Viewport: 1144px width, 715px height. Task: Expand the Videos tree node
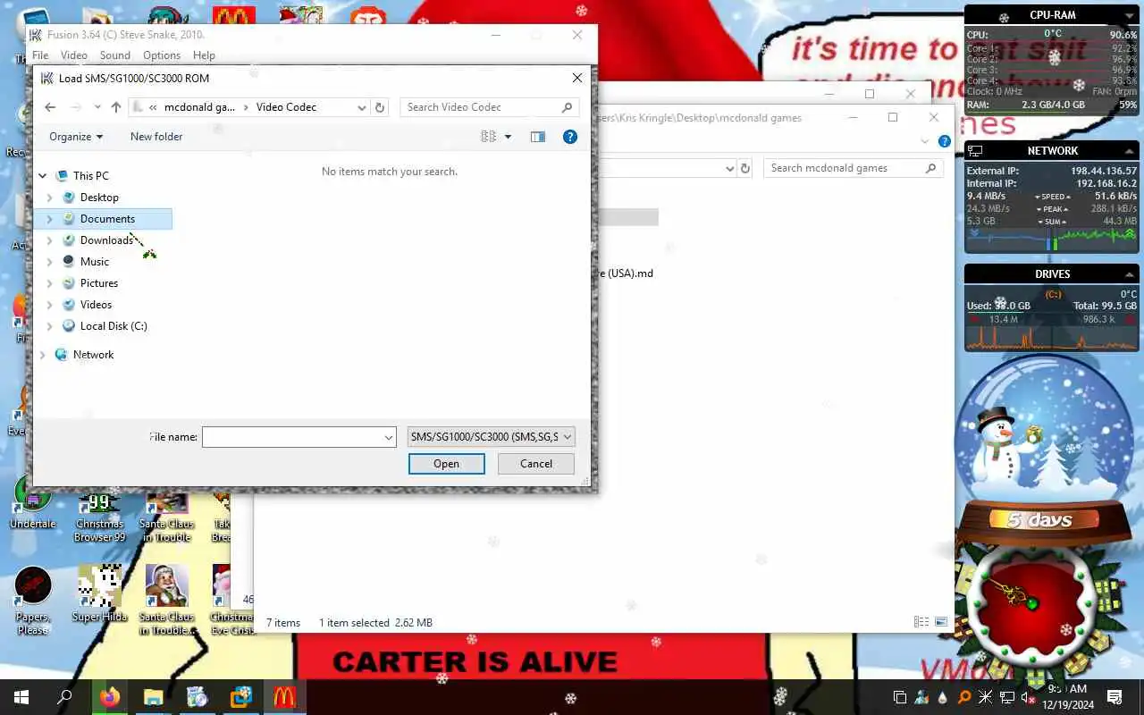click(x=50, y=305)
